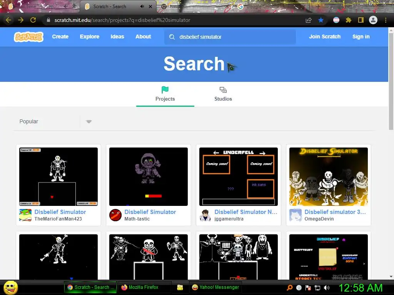Open the Underfell project thumbnail
This screenshot has width=394, height=295.
tap(239, 177)
